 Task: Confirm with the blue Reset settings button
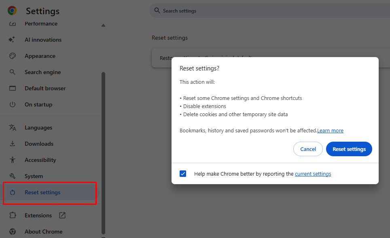349,149
